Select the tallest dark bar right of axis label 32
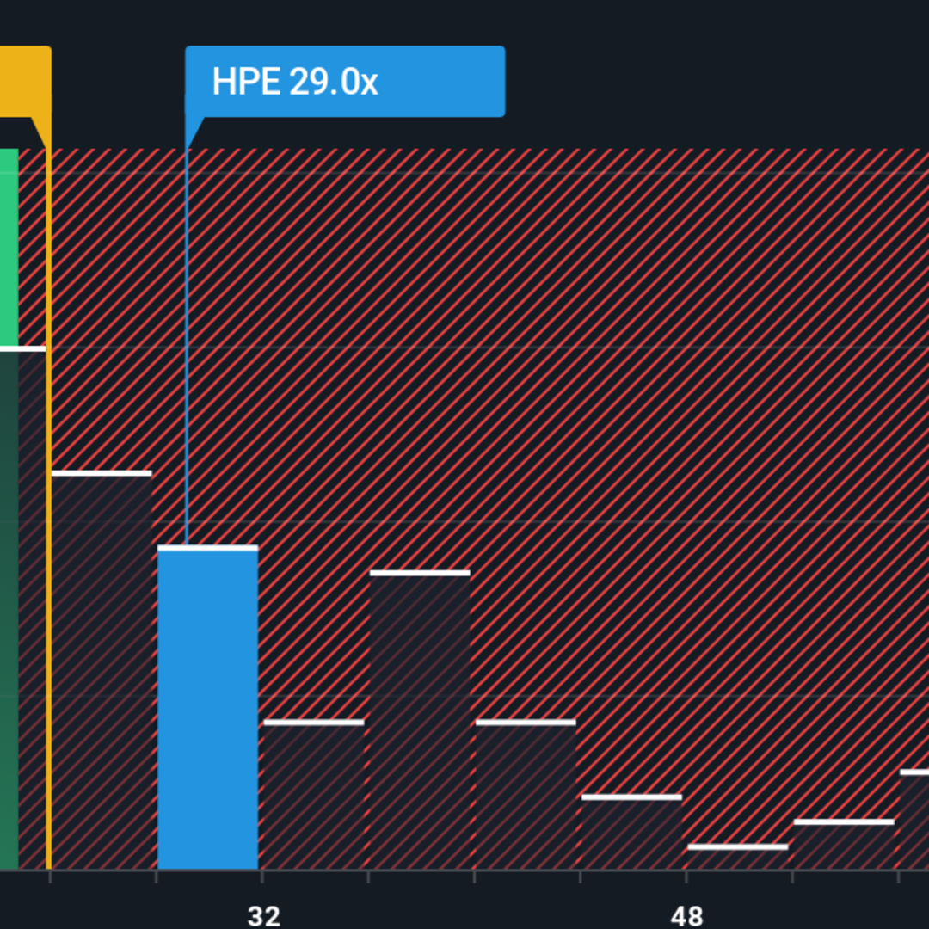 coord(420,720)
